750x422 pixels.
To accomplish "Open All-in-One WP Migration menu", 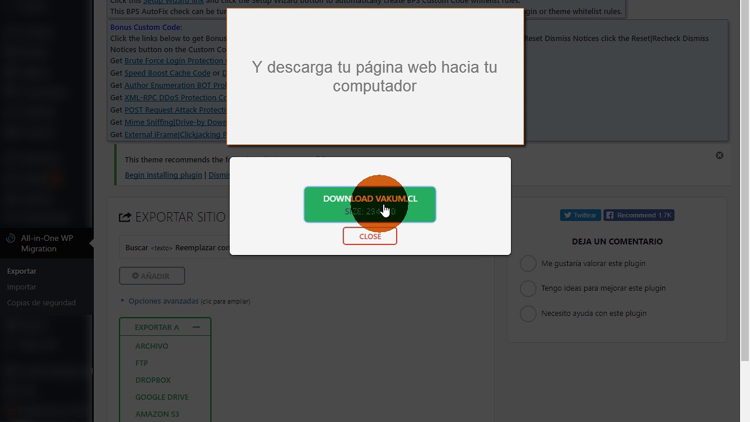I will coord(47,243).
